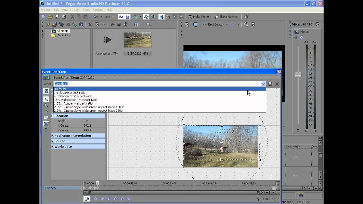Open the Insert menu
This screenshot has height=204, width=363.
coord(75,10)
